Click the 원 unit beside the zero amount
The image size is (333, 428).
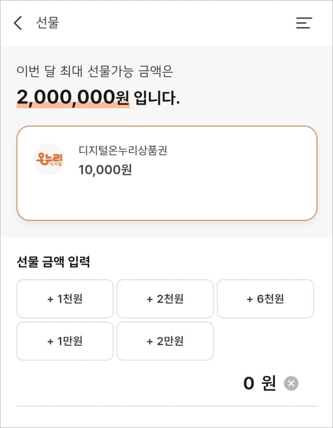tap(268, 383)
